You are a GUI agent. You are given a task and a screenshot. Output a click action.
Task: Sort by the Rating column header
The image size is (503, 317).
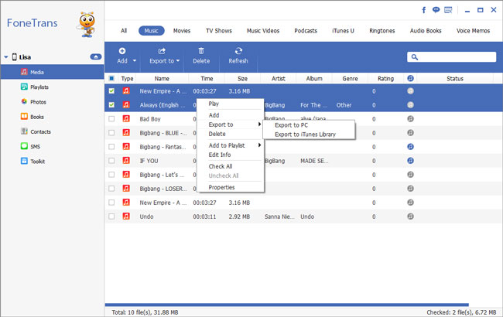385,79
